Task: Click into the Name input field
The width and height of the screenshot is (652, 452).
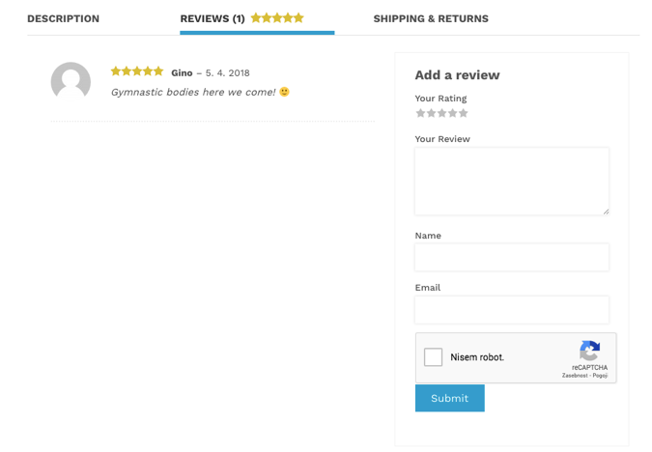Action: 511,257
